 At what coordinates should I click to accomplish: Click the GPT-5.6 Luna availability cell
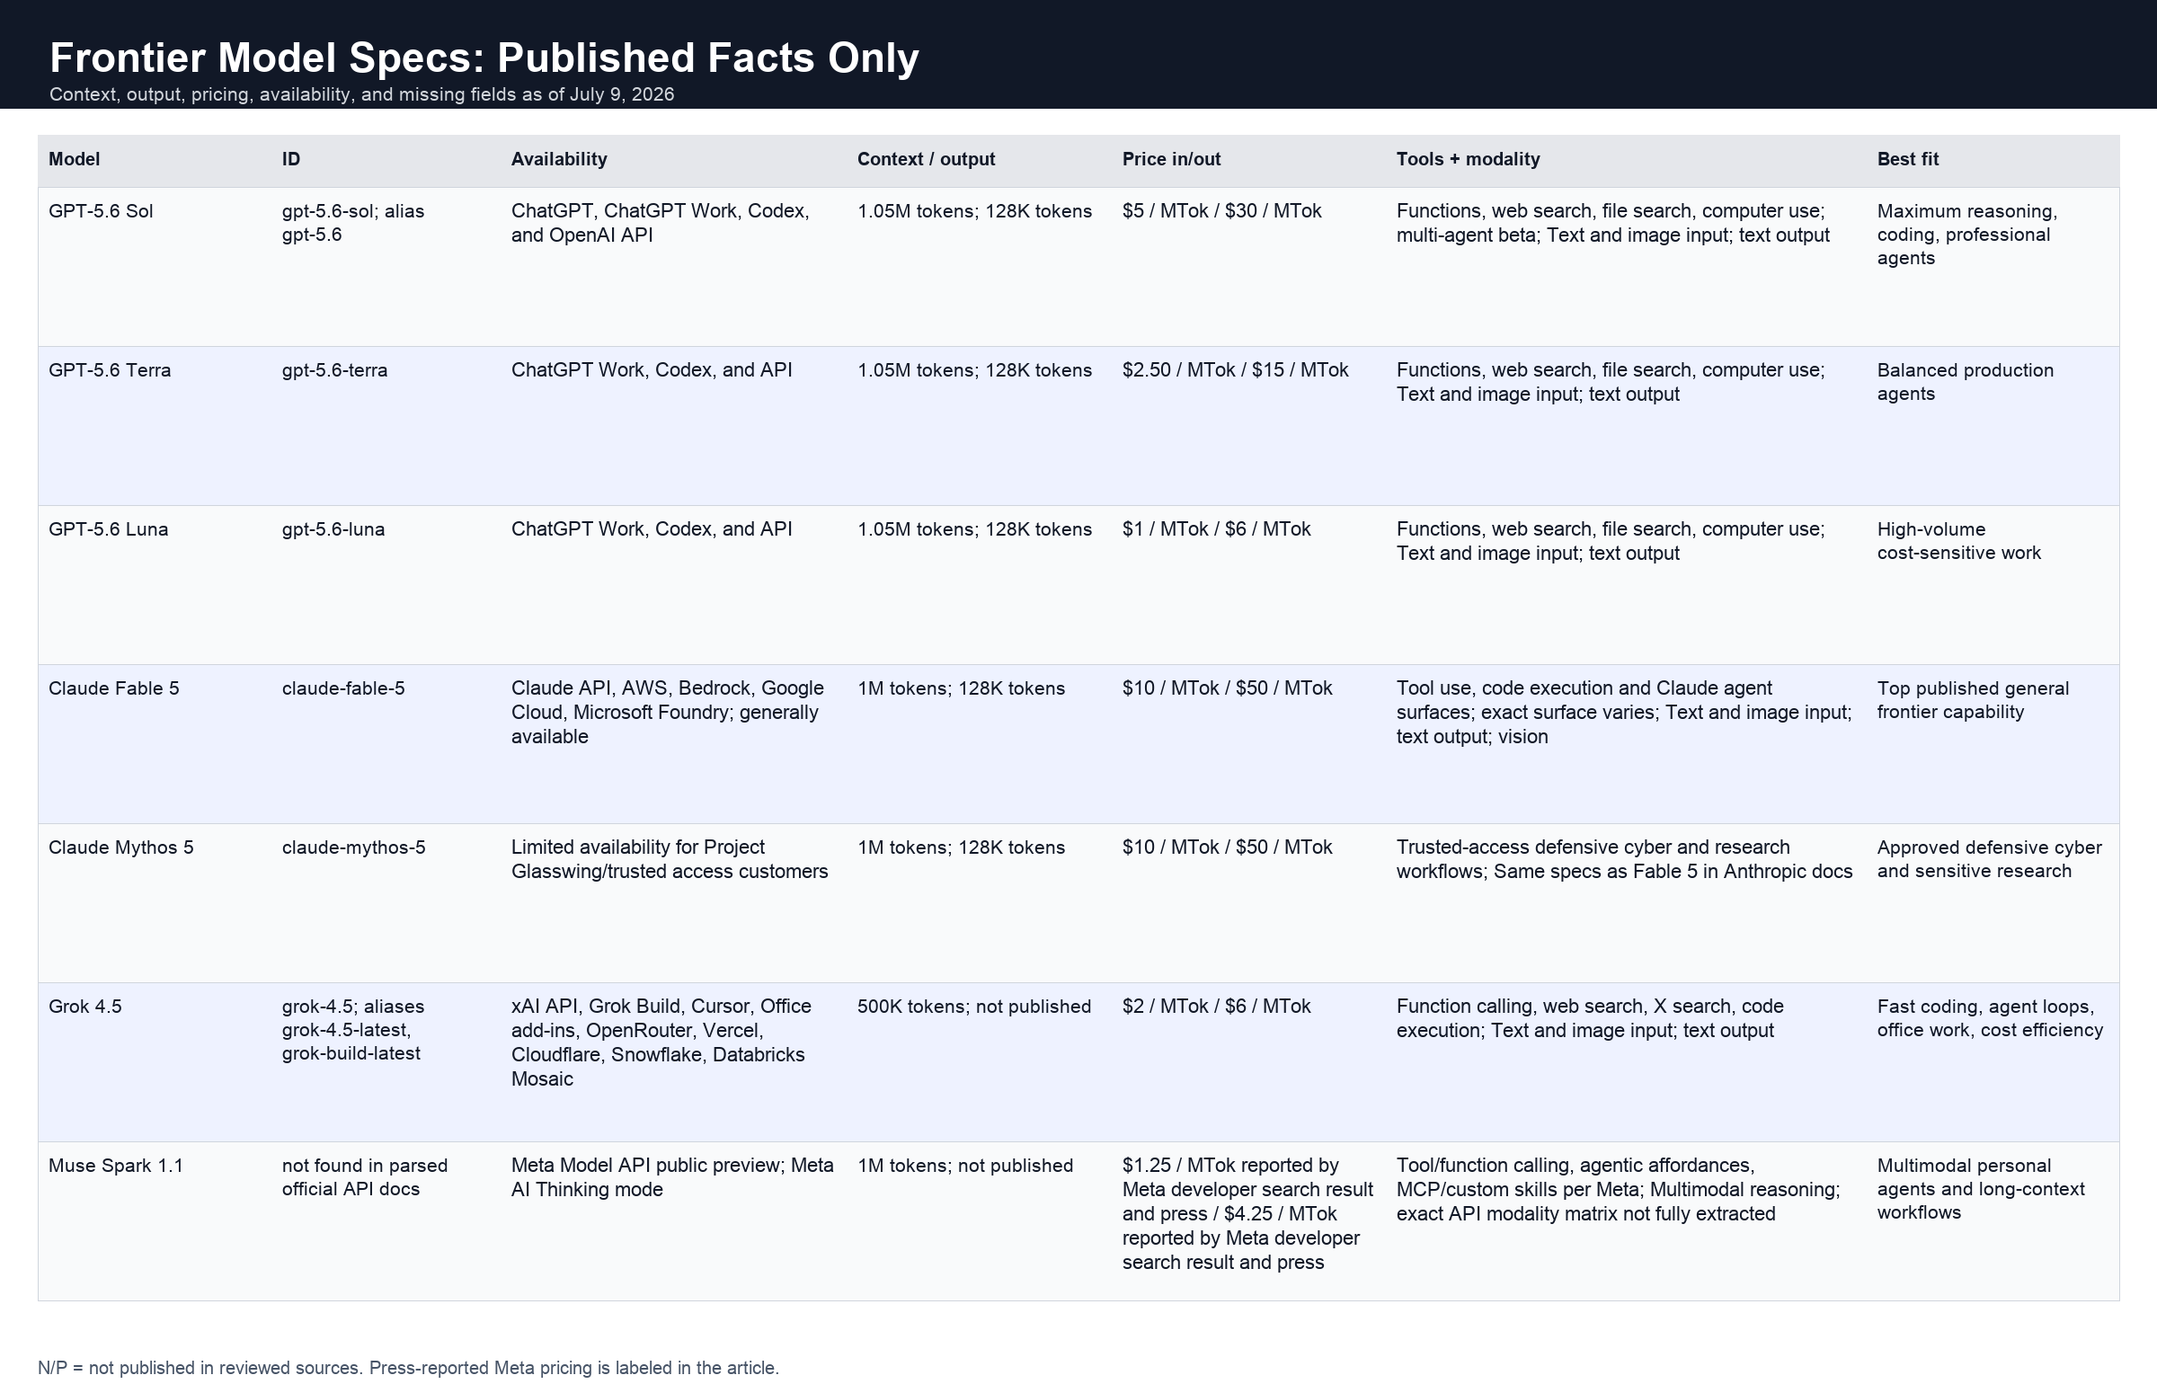652,530
